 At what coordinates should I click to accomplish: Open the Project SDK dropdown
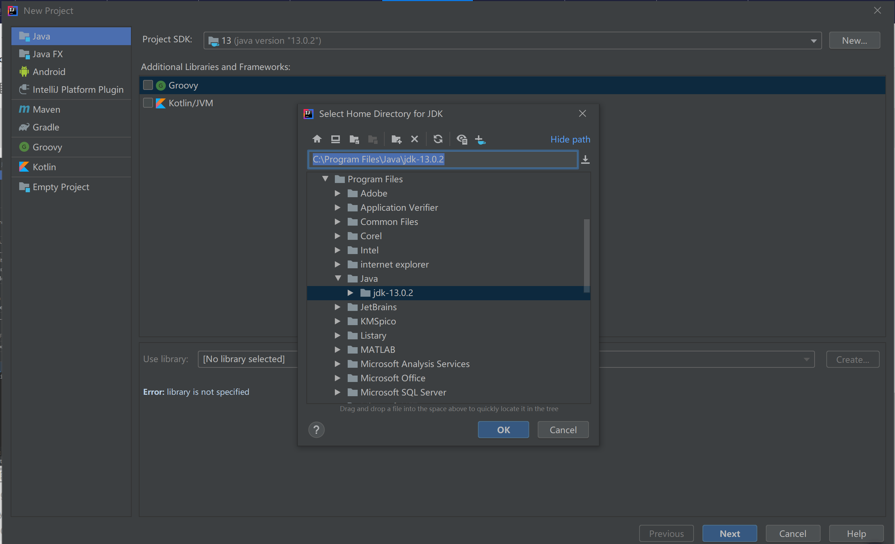813,41
